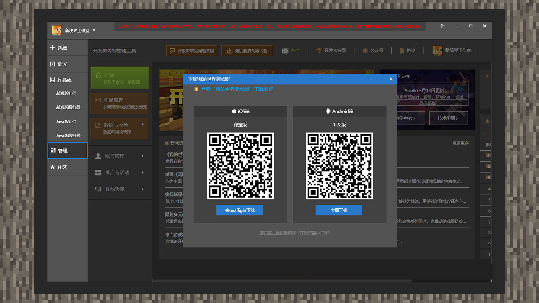The width and height of the screenshot is (539, 303).
Task: Open the 邮件 mail envelope icon
Action: [285, 51]
